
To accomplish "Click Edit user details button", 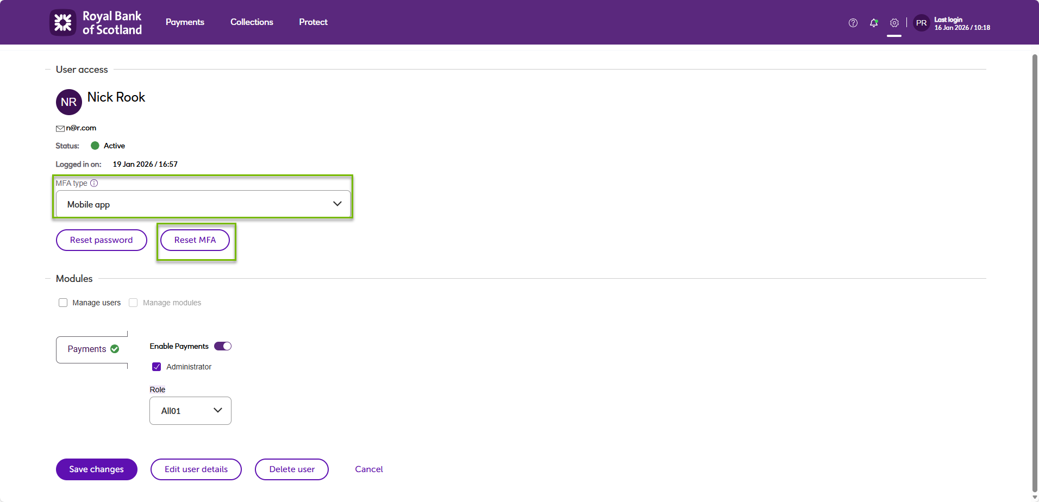I will tap(196, 469).
